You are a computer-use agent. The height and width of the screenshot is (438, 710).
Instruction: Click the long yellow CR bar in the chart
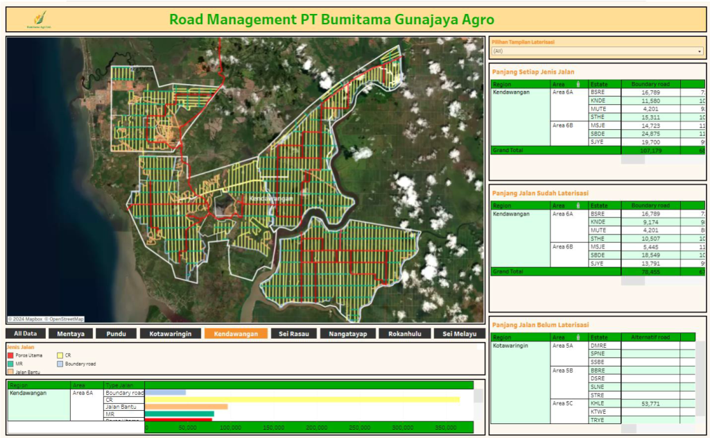point(298,400)
